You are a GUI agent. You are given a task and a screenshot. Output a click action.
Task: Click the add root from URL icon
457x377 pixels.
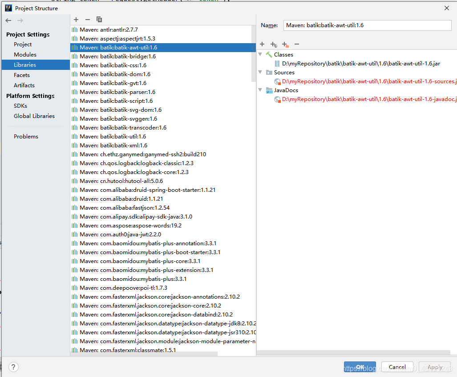click(x=274, y=45)
